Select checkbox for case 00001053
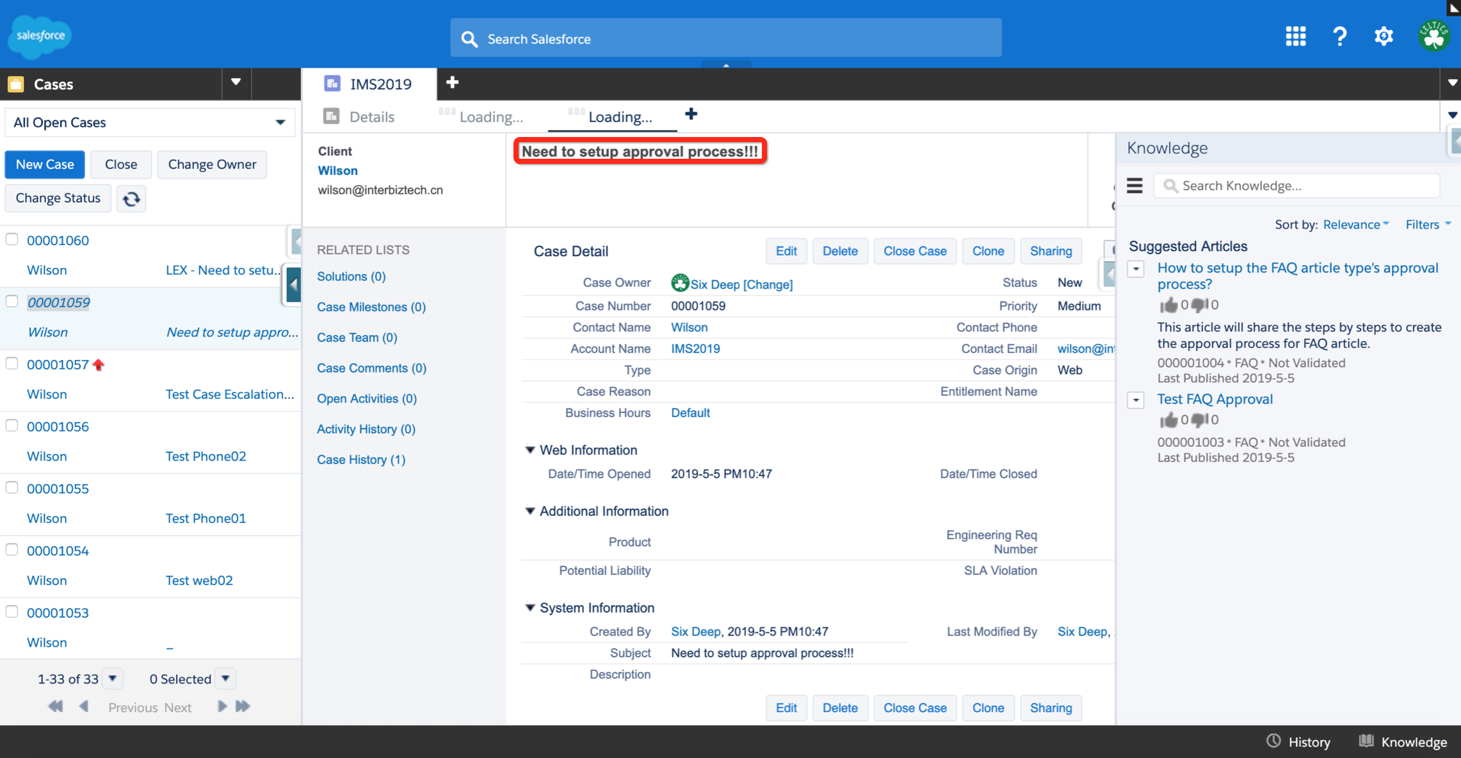Viewport: 1461px width, 758px height. (x=12, y=612)
